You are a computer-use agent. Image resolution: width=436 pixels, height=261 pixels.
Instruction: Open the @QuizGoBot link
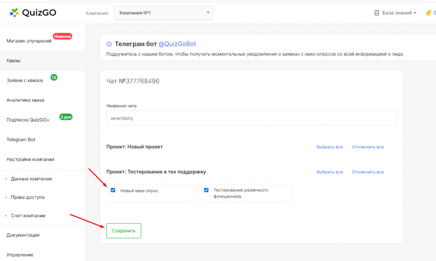pyautogui.click(x=177, y=44)
